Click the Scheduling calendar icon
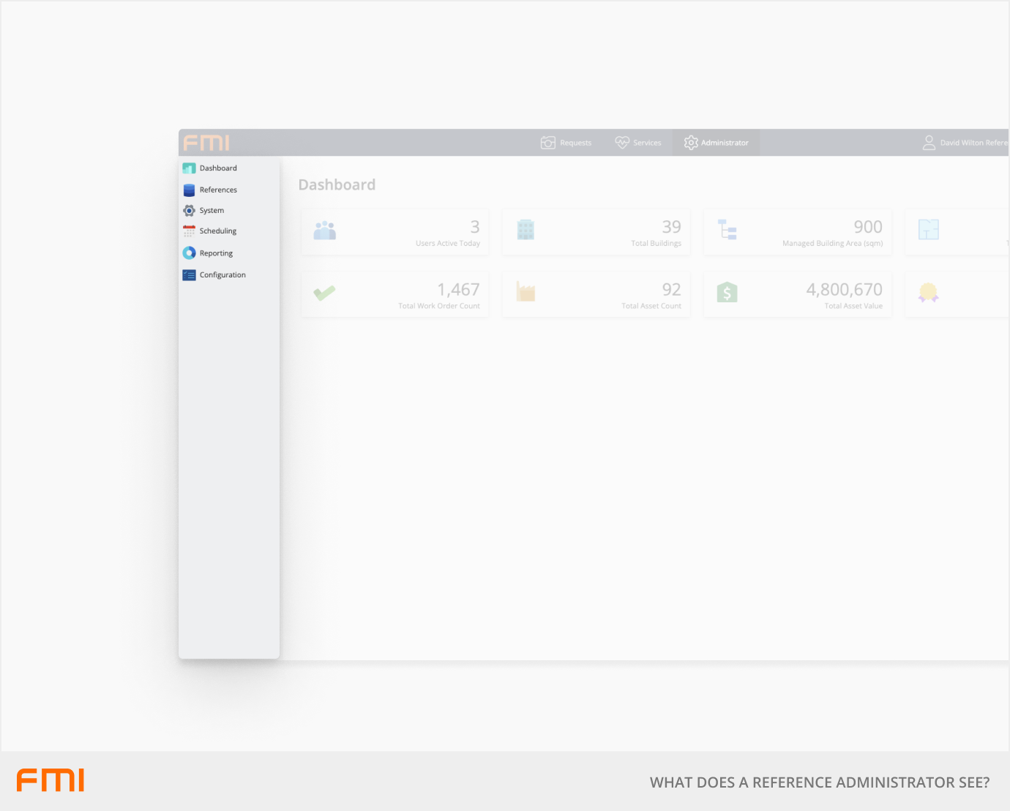Viewport: 1010px width, 811px height. click(189, 231)
